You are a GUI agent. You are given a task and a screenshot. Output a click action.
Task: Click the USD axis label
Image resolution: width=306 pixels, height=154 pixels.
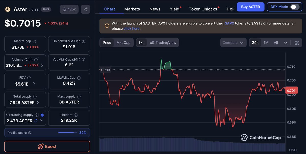(293, 150)
